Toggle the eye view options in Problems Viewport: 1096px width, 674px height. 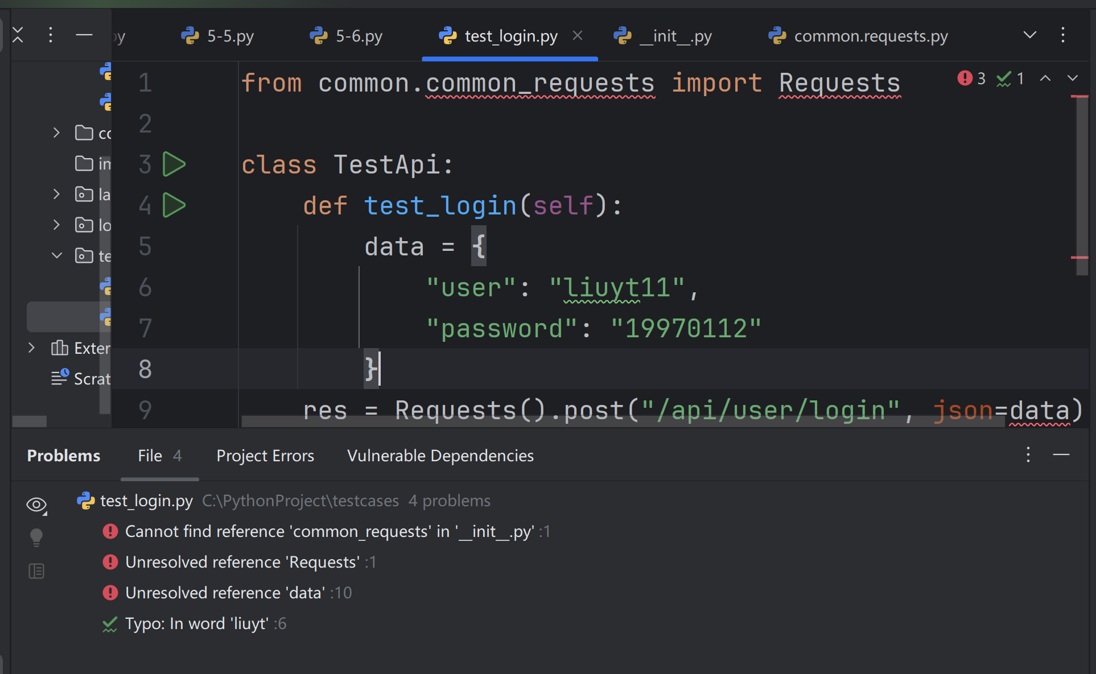point(36,505)
